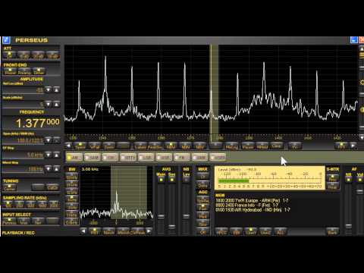364x273 pixels.
Task: Switch display to WFall waterfall view
Action: [x=95, y=146]
